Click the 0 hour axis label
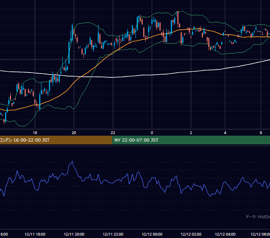Image resolution: width=270 pixels, height=238 pixels. pos(152,133)
